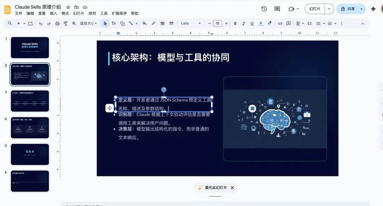Star the Claude Skills presentation

tap(68, 7)
